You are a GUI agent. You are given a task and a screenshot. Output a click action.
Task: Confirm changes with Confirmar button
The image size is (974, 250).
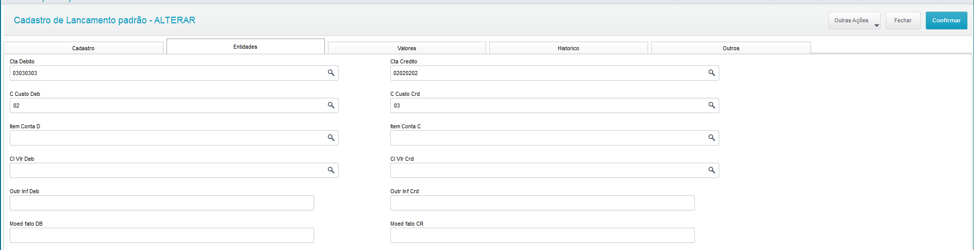[x=946, y=21]
